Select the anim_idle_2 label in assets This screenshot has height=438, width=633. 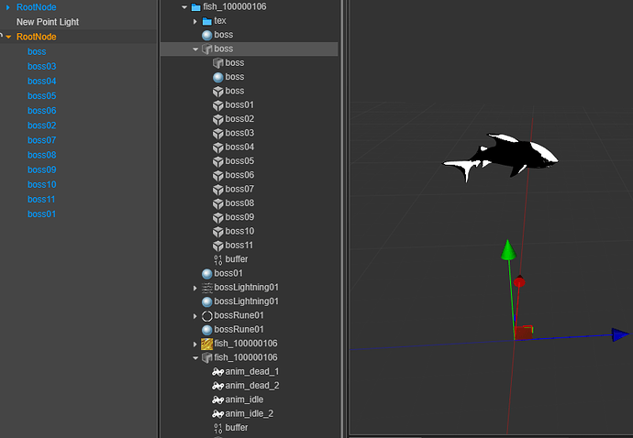(x=250, y=414)
